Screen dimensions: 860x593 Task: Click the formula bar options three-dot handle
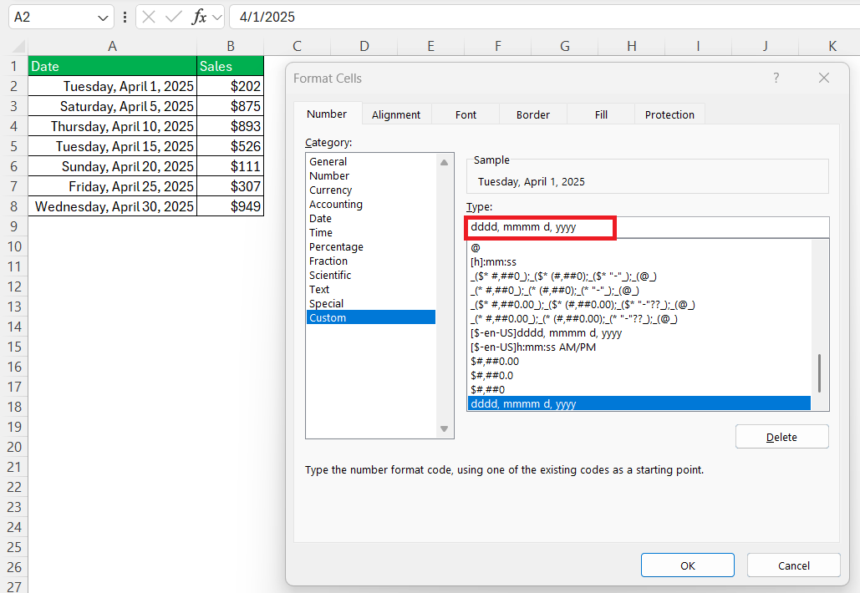pyautogui.click(x=125, y=17)
